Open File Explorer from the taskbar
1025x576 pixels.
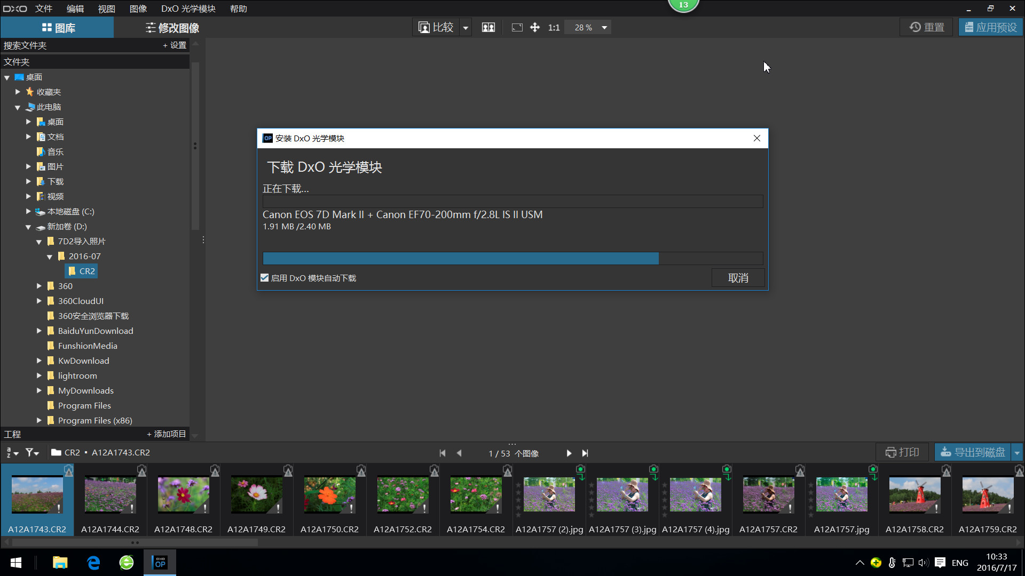tap(60, 562)
